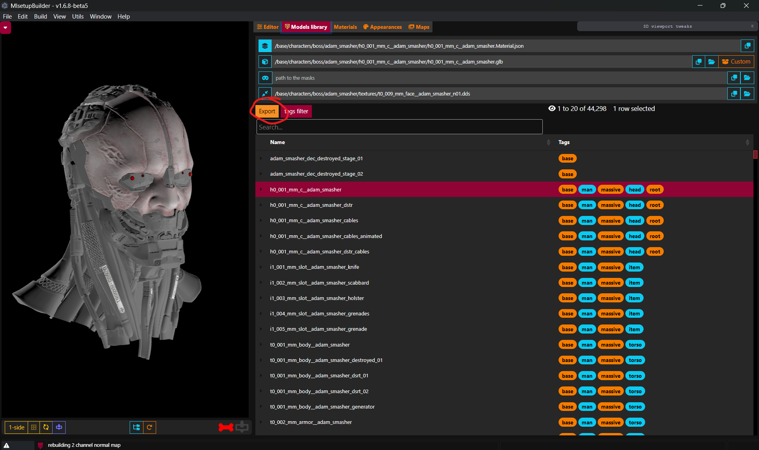Click the red scrollbar thumb on the right edge

tap(755, 154)
